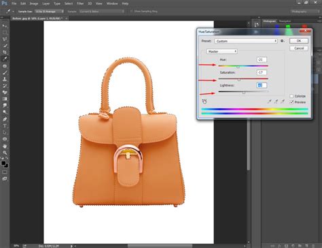Select the History Brush tool
Viewport: 322px width, 248px height.
[5, 86]
